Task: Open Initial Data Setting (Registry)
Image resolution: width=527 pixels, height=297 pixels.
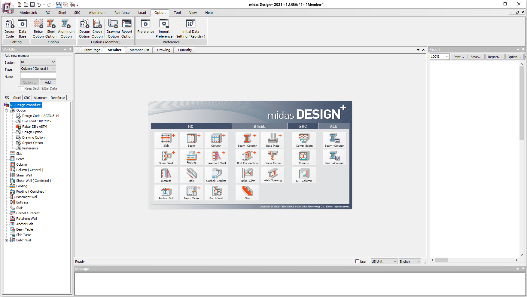Action: (x=191, y=29)
